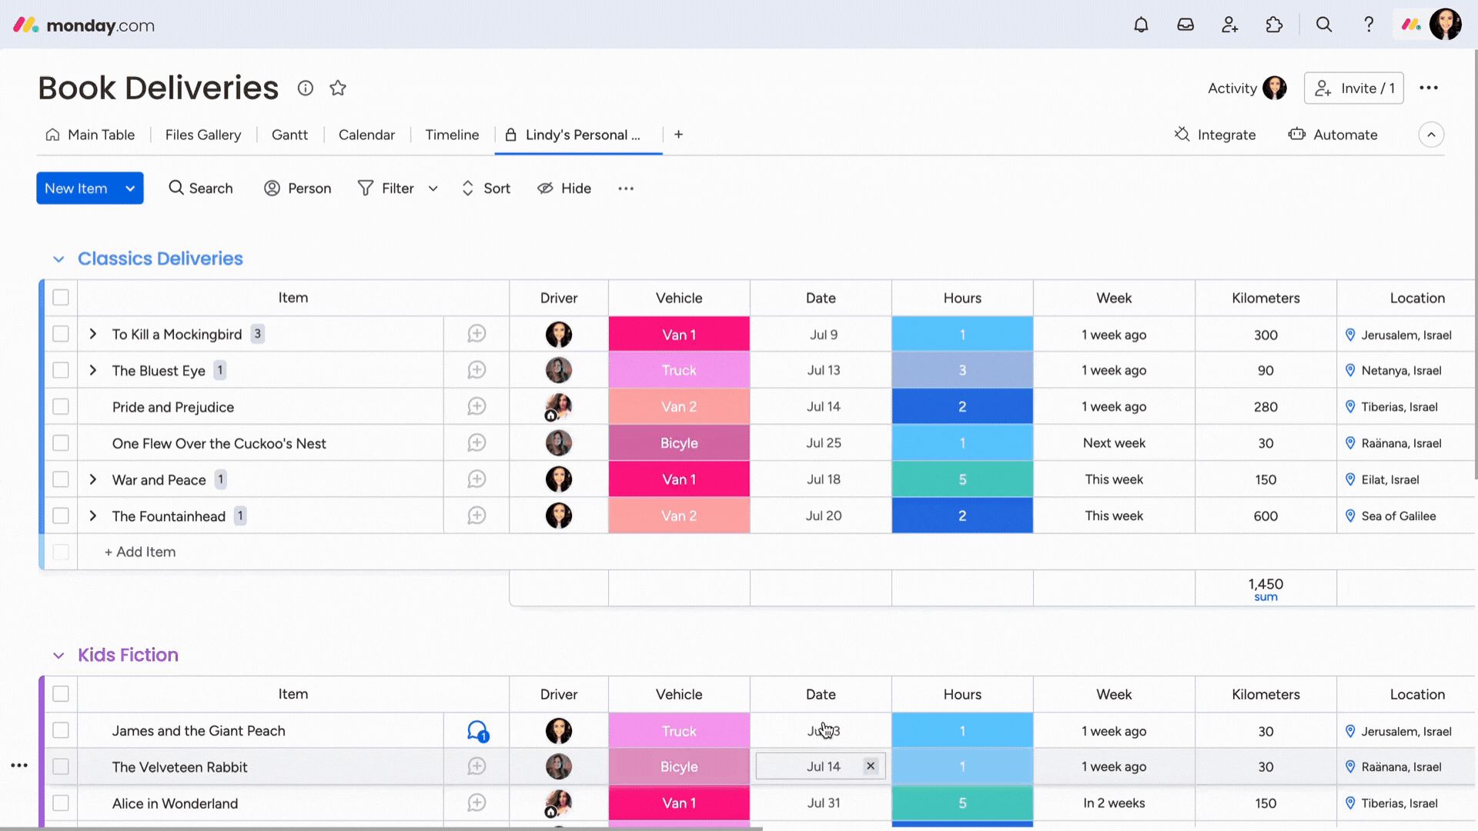Screen dimensions: 1478x831
Task: Open the conversation bubble on James and the Giant Peach
Action: pyautogui.click(x=477, y=730)
